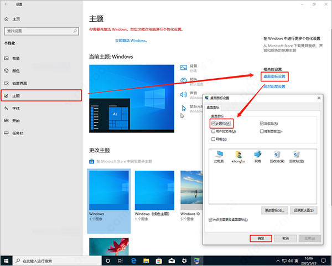Click the search magnifier icon in settings search box
The height and width of the screenshot is (266, 332).
coord(75,31)
